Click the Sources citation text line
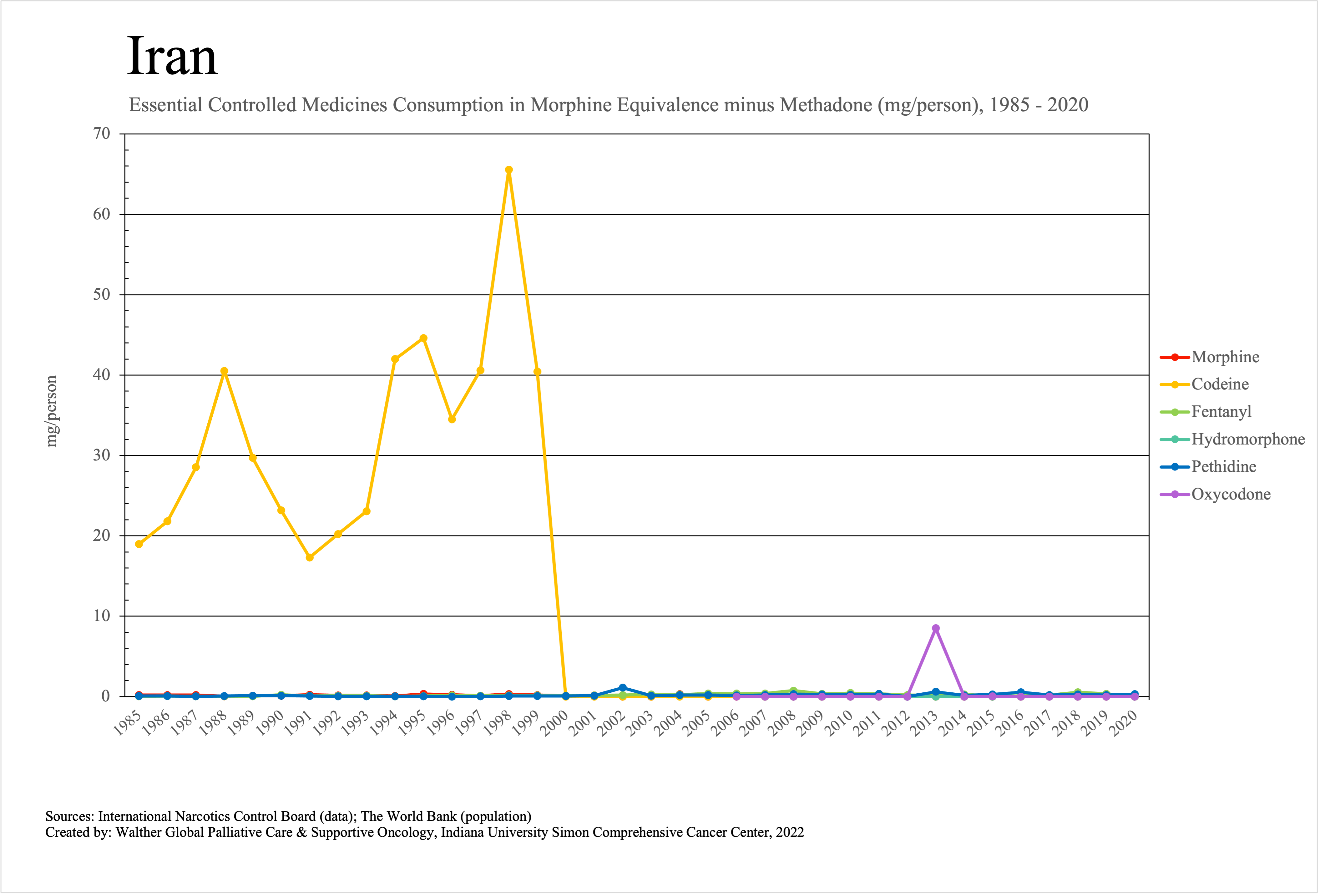The height and width of the screenshot is (894, 1320). [288, 816]
